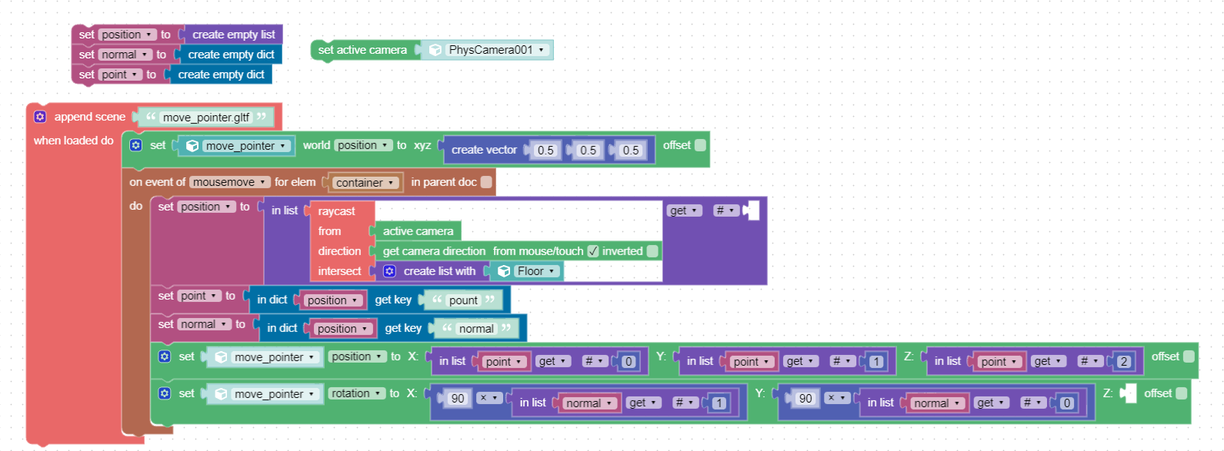Edit index 1 in X rotation normal list

click(719, 403)
